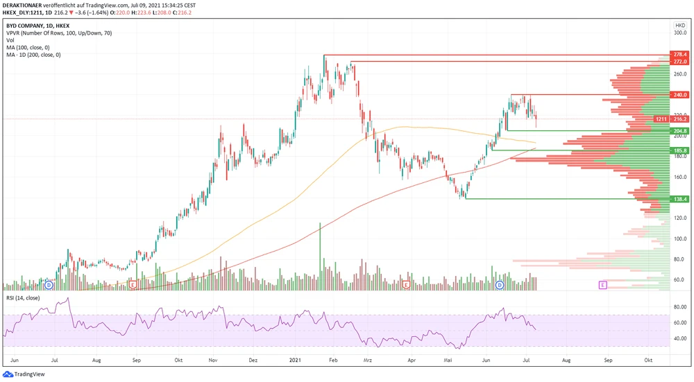Click the green 138.4 support price label
694x382 pixels.
(679, 199)
